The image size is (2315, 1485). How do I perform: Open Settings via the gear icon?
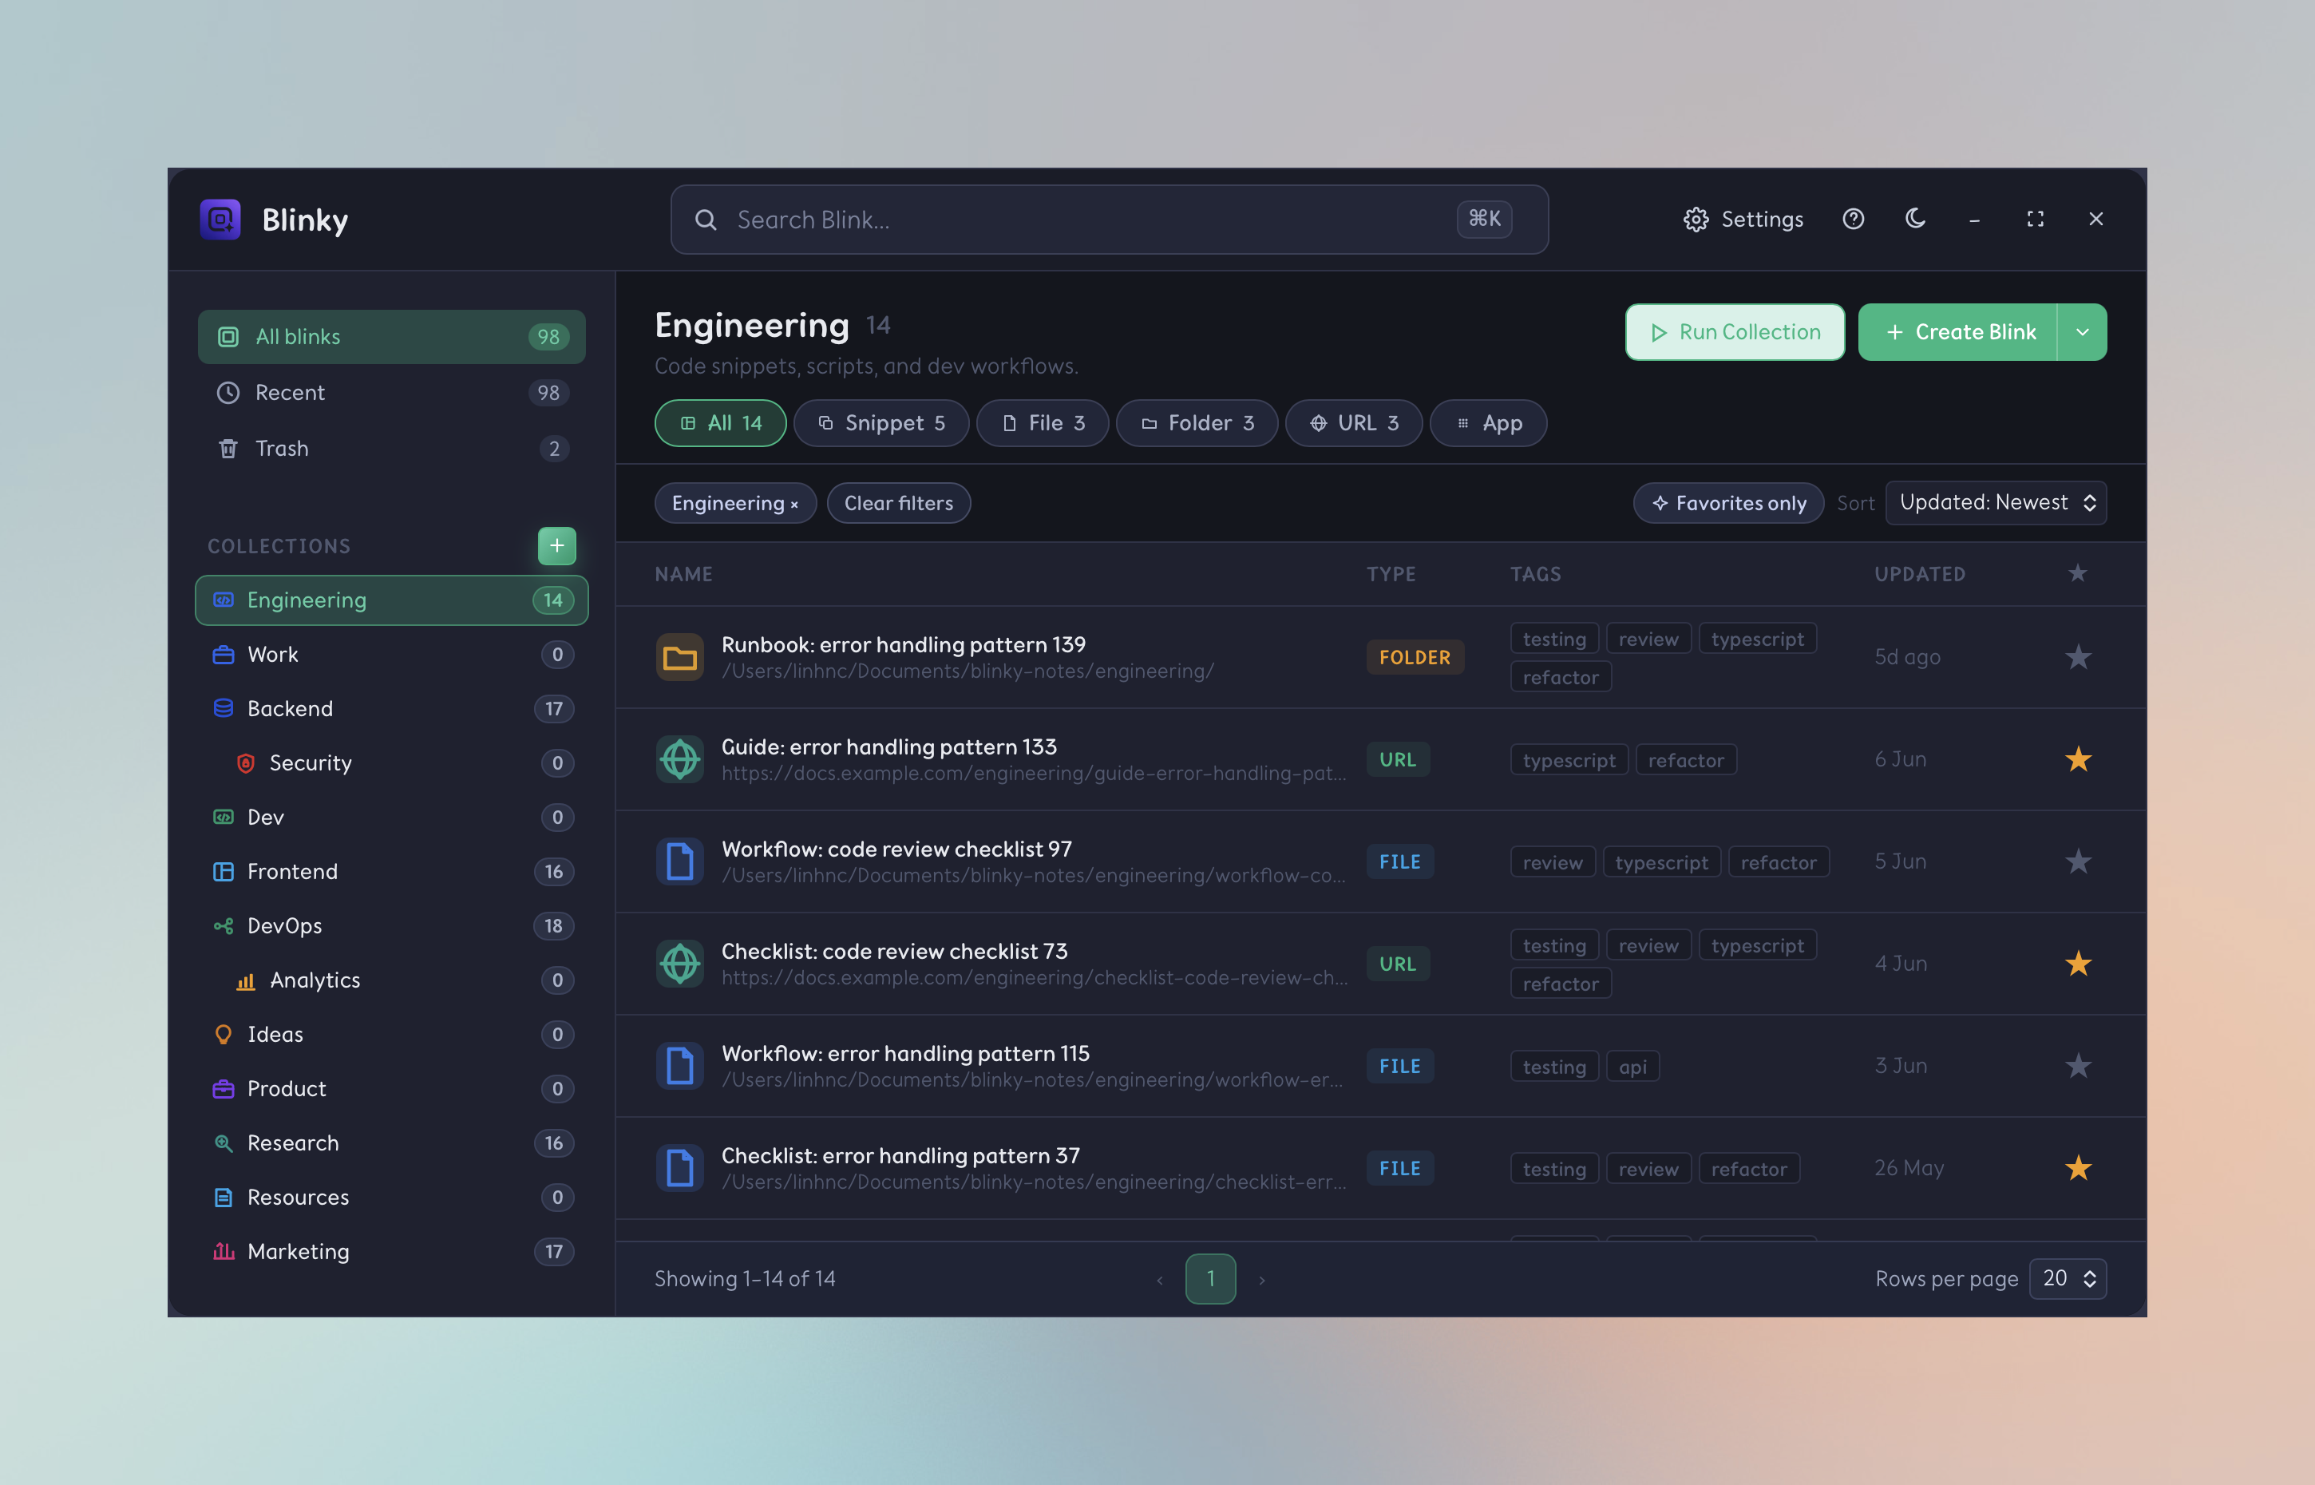pyautogui.click(x=1695, y=220)
